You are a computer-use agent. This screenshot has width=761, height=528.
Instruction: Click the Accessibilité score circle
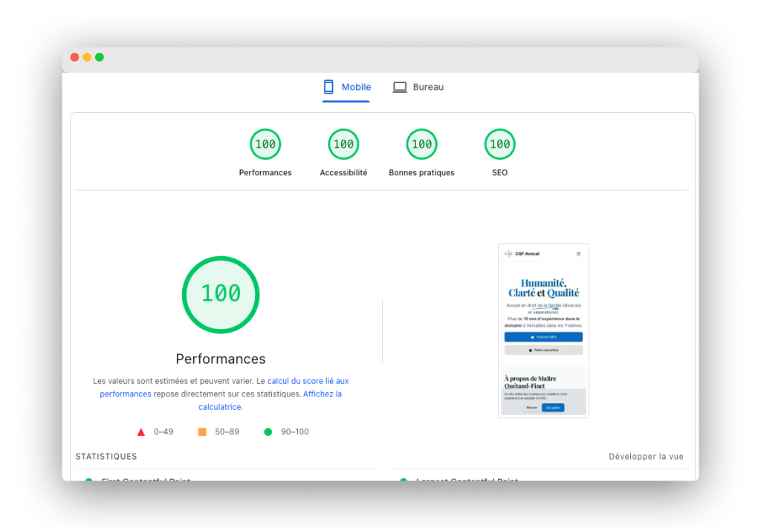click(343, 145)
